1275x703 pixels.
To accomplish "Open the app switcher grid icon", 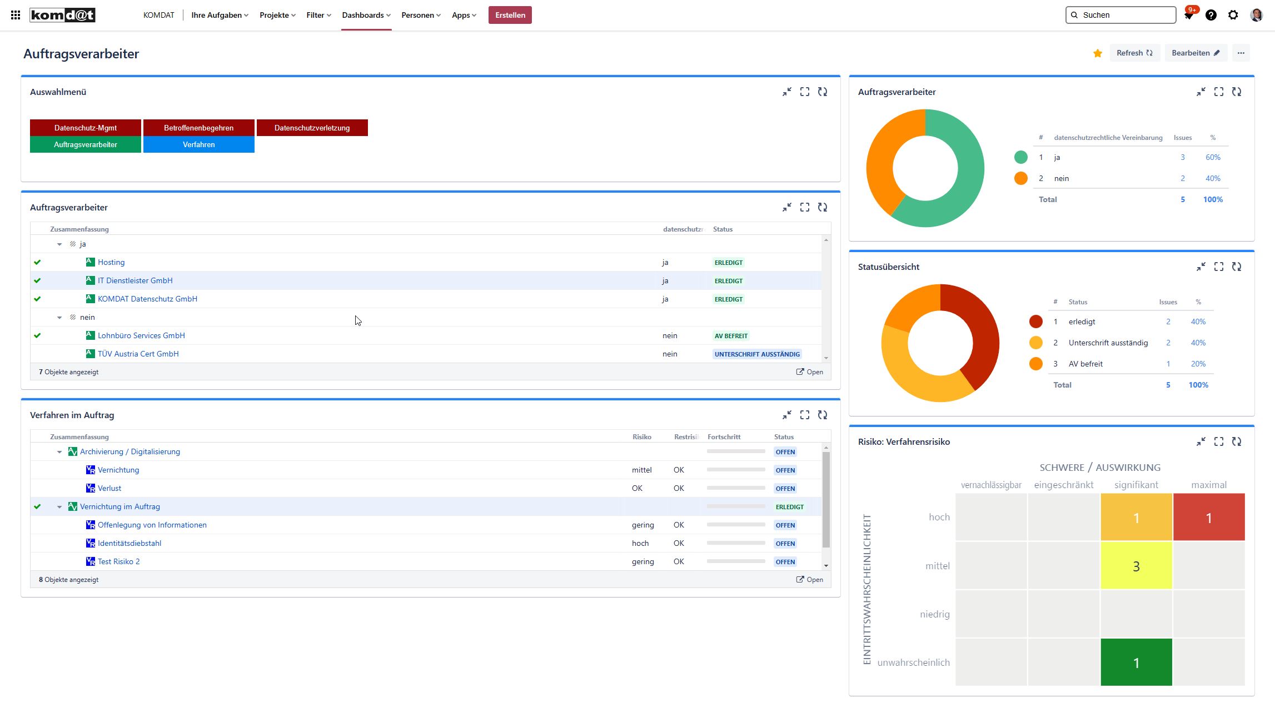I will [x=16, y=15].
